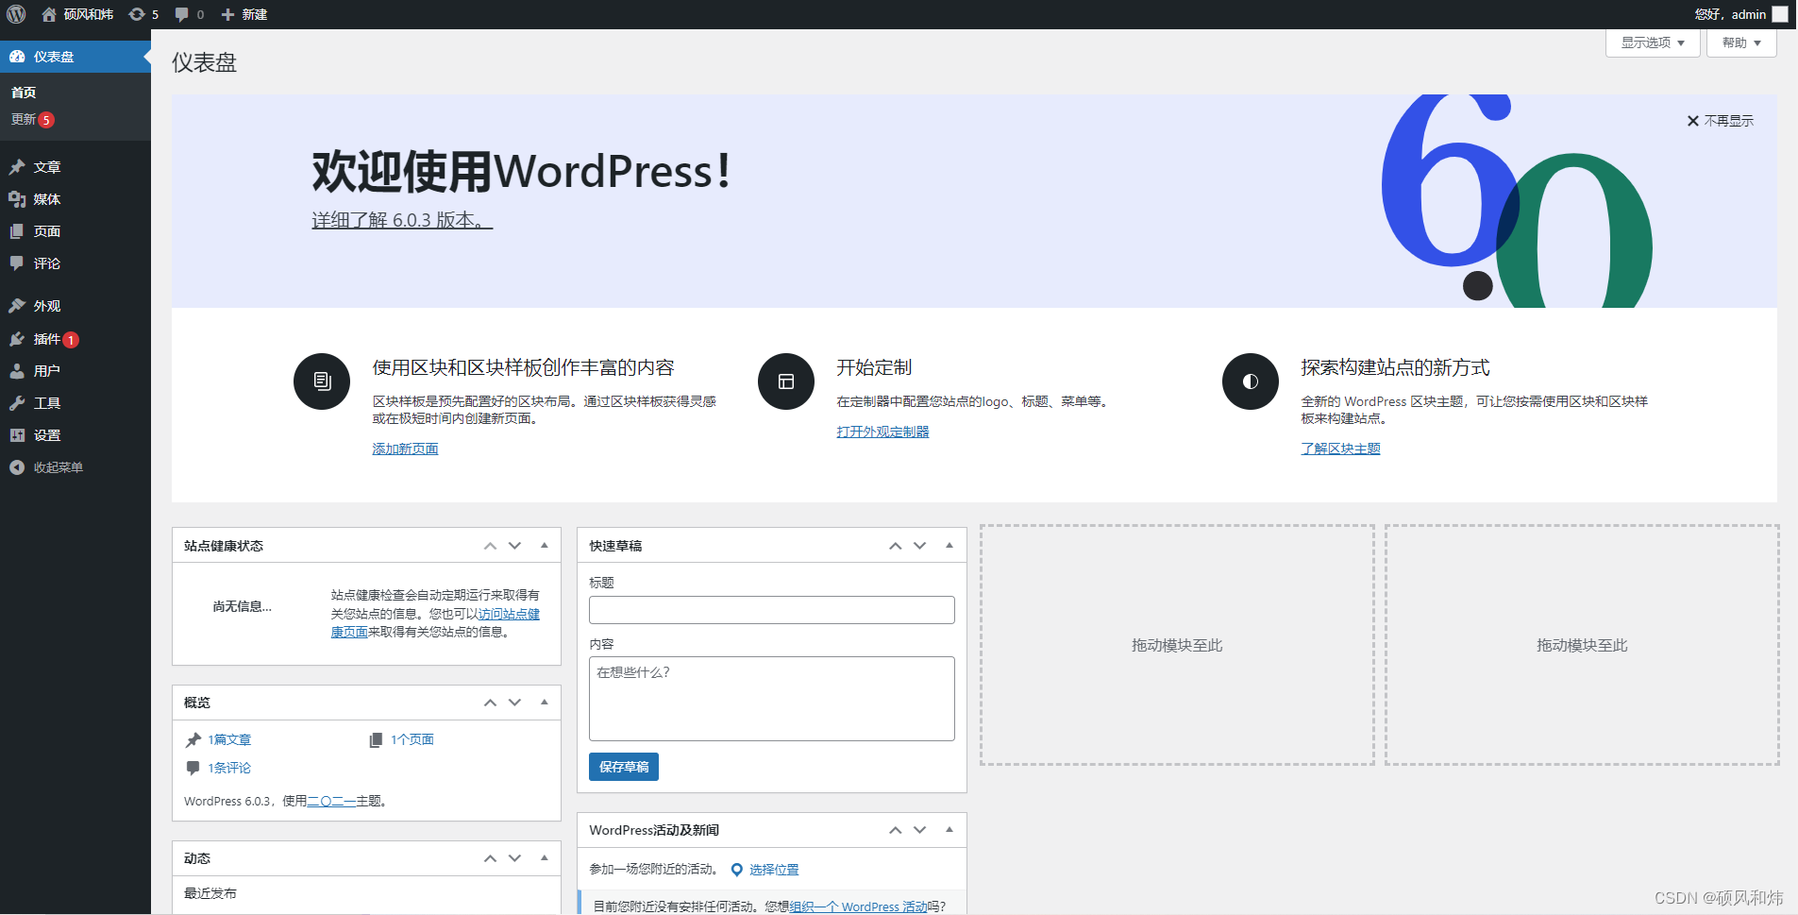Move 概览 panel down
1798x915 pixels.
515,703
